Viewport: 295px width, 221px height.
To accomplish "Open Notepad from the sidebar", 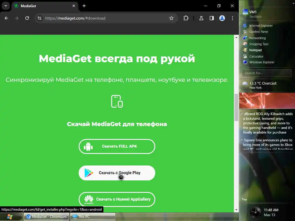I will coord(255,50).
